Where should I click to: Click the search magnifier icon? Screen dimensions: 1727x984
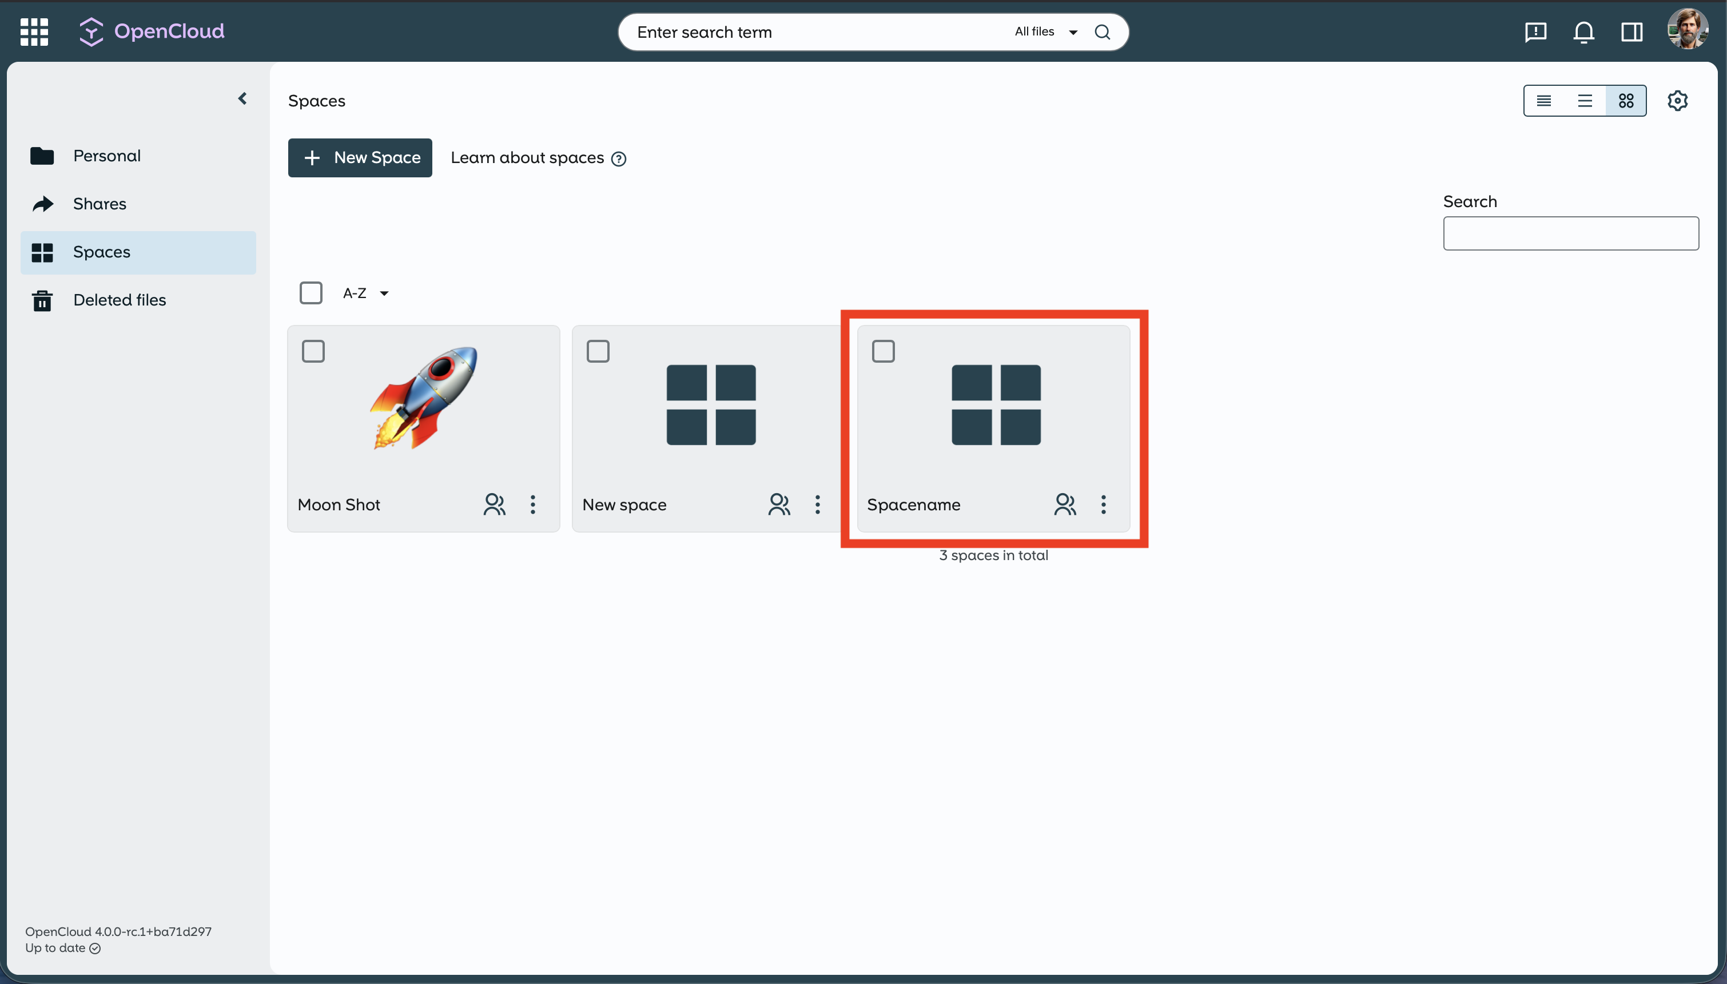tap(1103, 32)
